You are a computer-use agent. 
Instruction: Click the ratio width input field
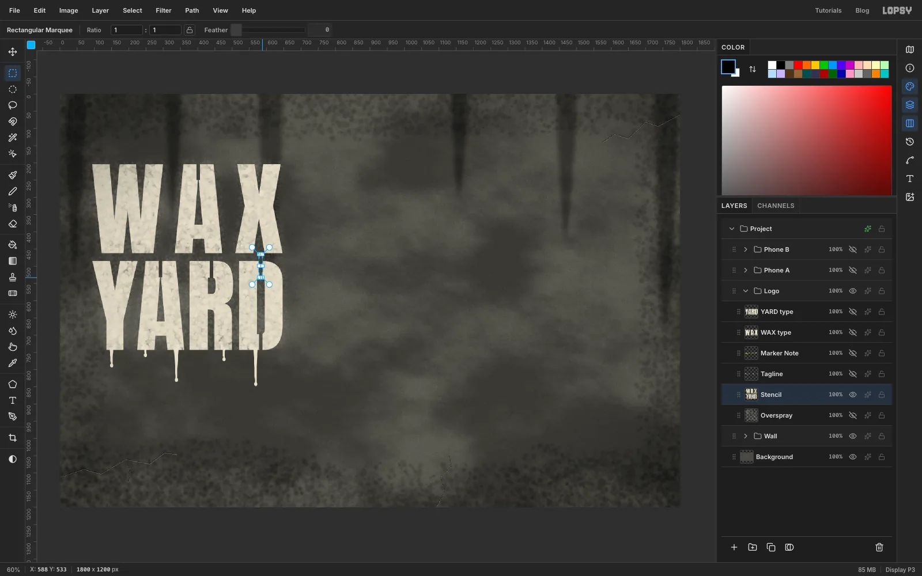coord(127,30)
